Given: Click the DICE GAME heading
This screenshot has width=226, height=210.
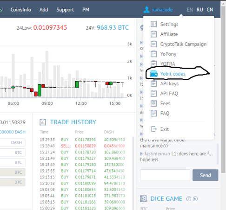Looking at the screenshot, I should click(x=166, y=199).
